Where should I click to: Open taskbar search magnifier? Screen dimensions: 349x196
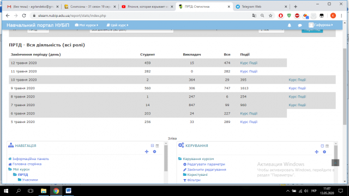[x=19, y=191]
